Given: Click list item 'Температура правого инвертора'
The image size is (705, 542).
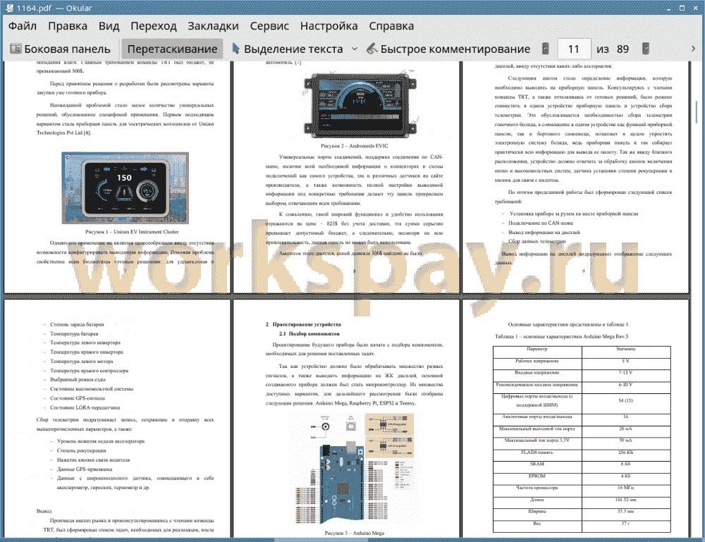Looking at the screenshot, I should click(x=87, y=352).
